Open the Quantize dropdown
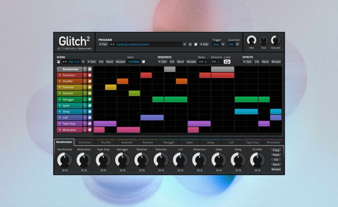 [x=237, y=44]
